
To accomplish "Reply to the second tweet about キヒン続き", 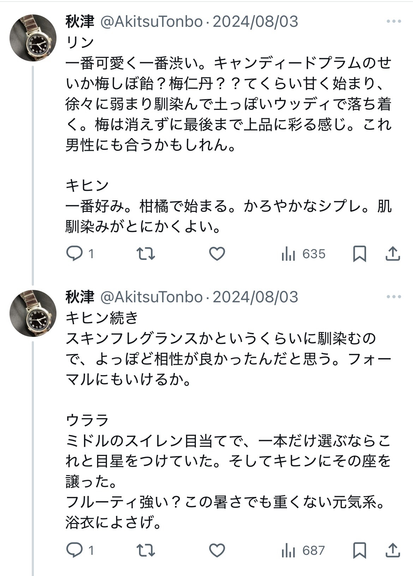I will (x=74, y=550).
